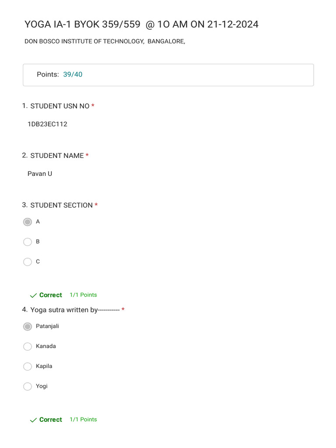Screen dimensions: 336x448
Task: Click the Don Bosco Institute subtitle text
Action: click(105, 42)
